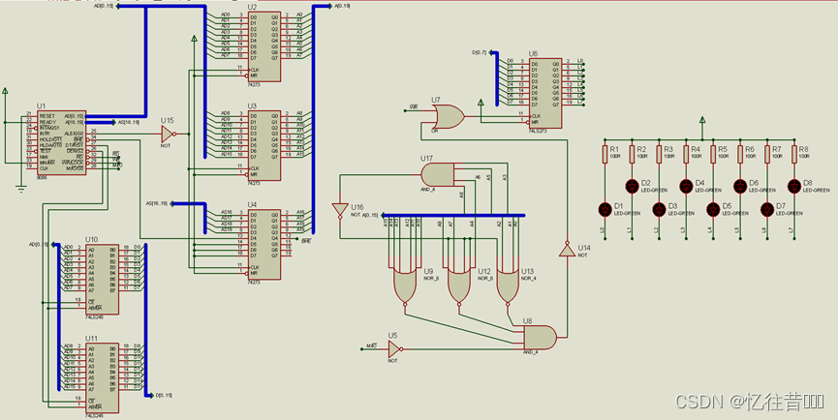Click the U9 NOR_6 gate symbol
Screen dimensions: 838x420
(x=405, y=285)
